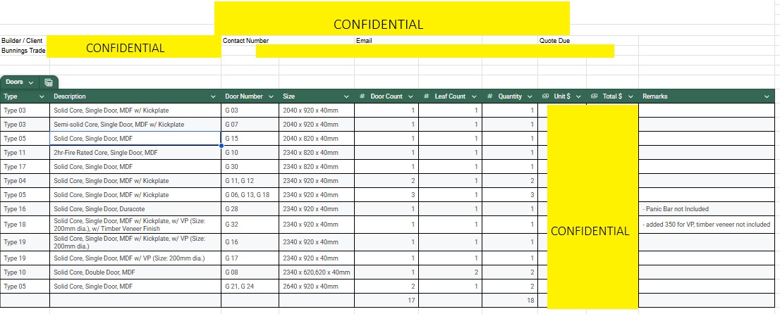Click the Type 16 cell
780x314 pixels.
point(25,208)
